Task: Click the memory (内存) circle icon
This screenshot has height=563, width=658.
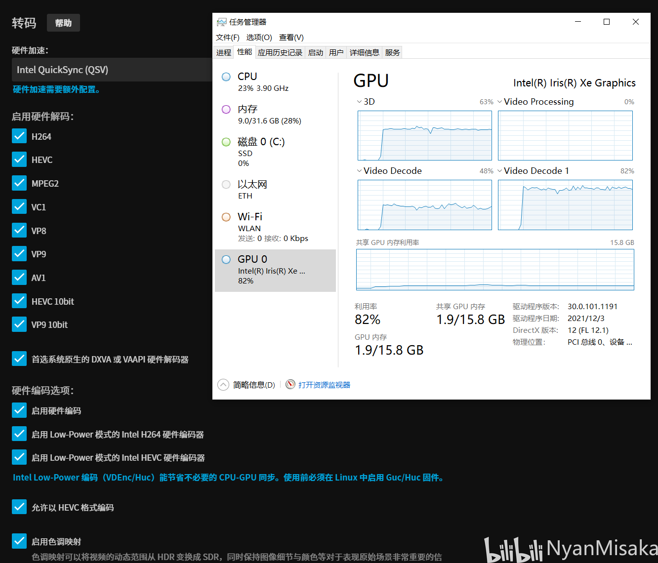Action: (x=226, y=110)
